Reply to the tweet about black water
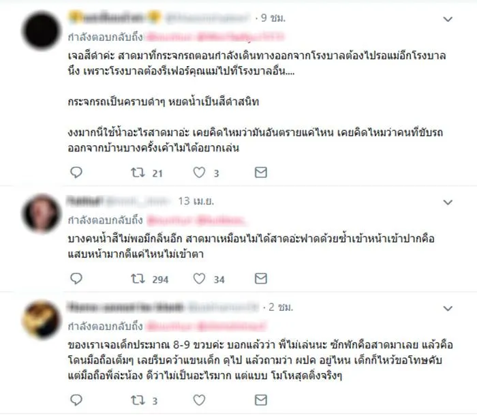 (76, 172)
